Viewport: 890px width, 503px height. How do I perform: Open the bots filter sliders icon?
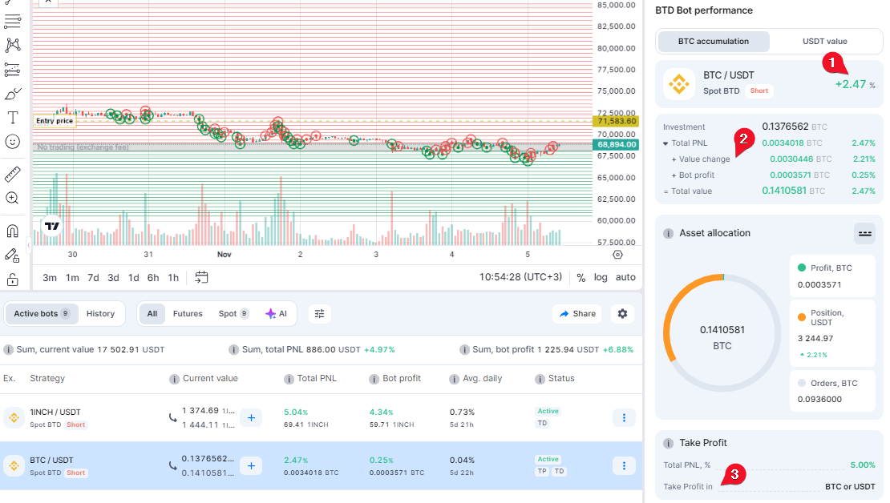pyautogui.click(x=320, y=314)
